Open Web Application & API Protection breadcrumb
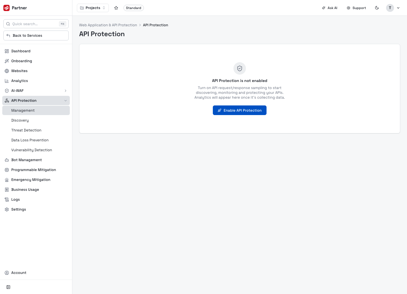Screen dimensions: 407x294 point(108,25)
